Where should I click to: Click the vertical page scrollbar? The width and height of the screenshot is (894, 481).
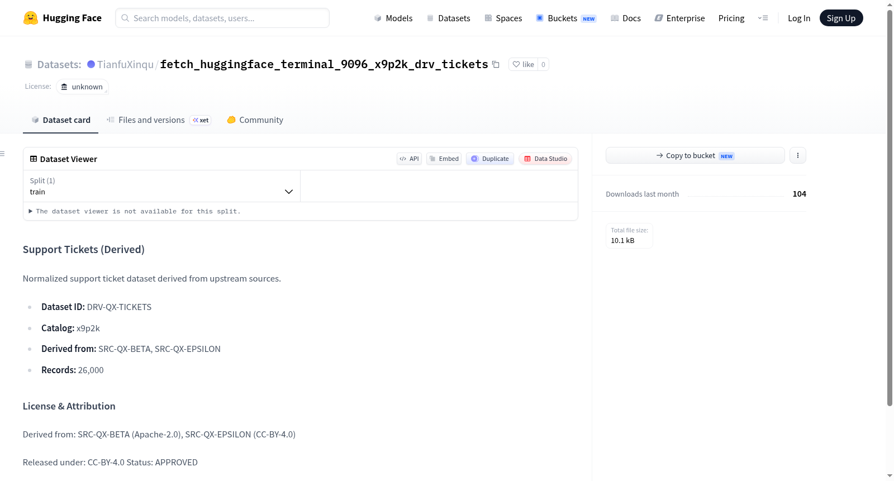[x=890, y=207]
